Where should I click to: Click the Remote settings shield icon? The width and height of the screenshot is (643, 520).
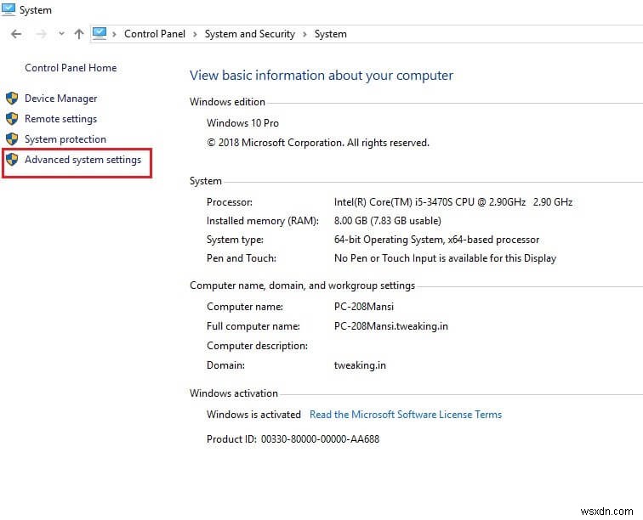tap(12, 119)
